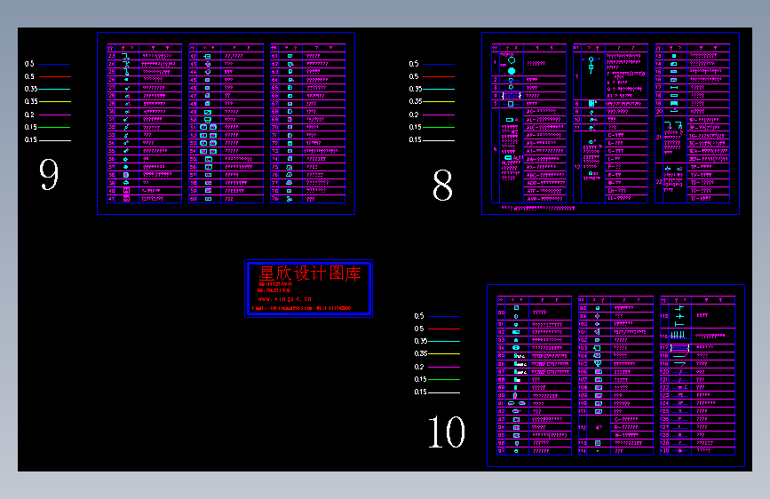Viewport: 770px width, 499px height.
Task: Pick the symbol in row 32 of sheet 9
Action: [126, 127]
